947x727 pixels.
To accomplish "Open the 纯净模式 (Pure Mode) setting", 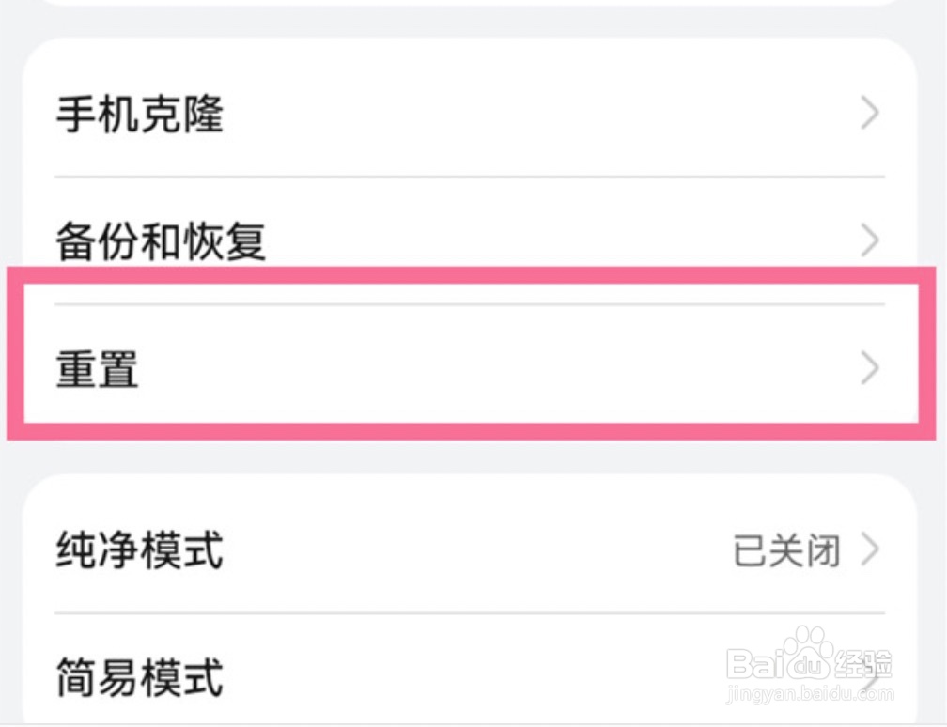I will [141, 550].
